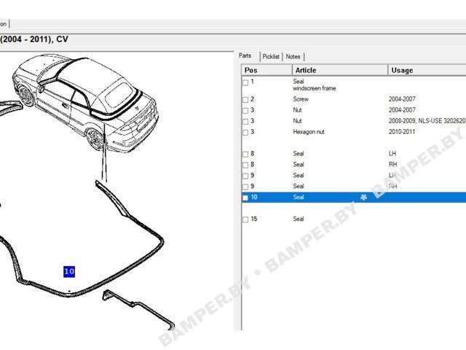The width and height of the screenshot is (466, 350).
Task: Click the blue position 10 marker in diagram
Action: tap(69, 271)
